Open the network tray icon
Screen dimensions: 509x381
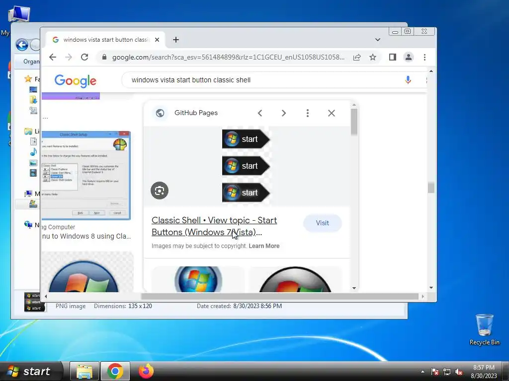click(x=447, y=372)
